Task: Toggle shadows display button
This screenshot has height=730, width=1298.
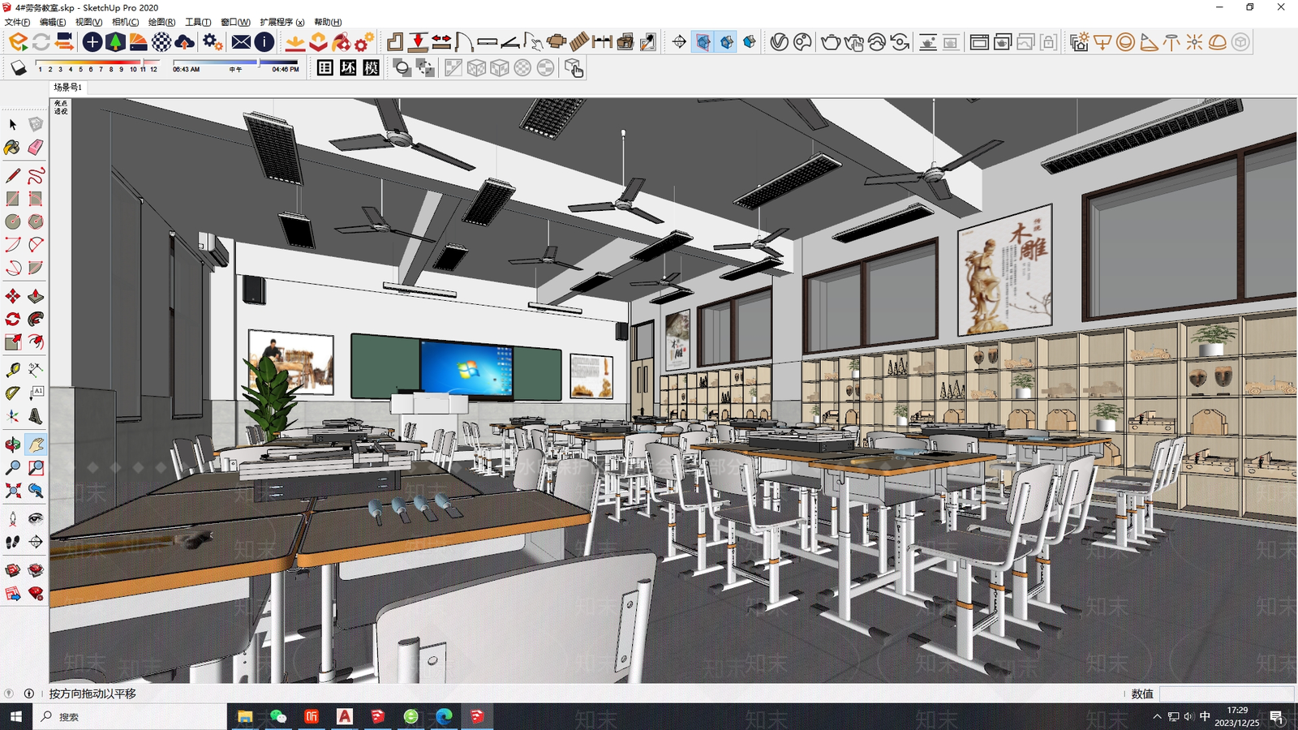Action: pos(19,68)
